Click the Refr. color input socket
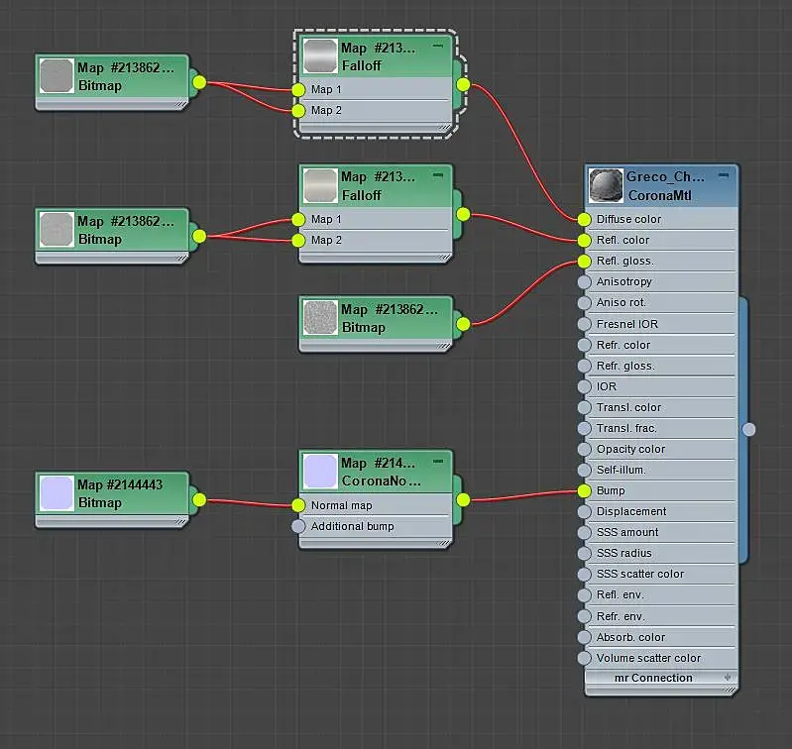Screen dimensions: 792x749 (585, 345)
